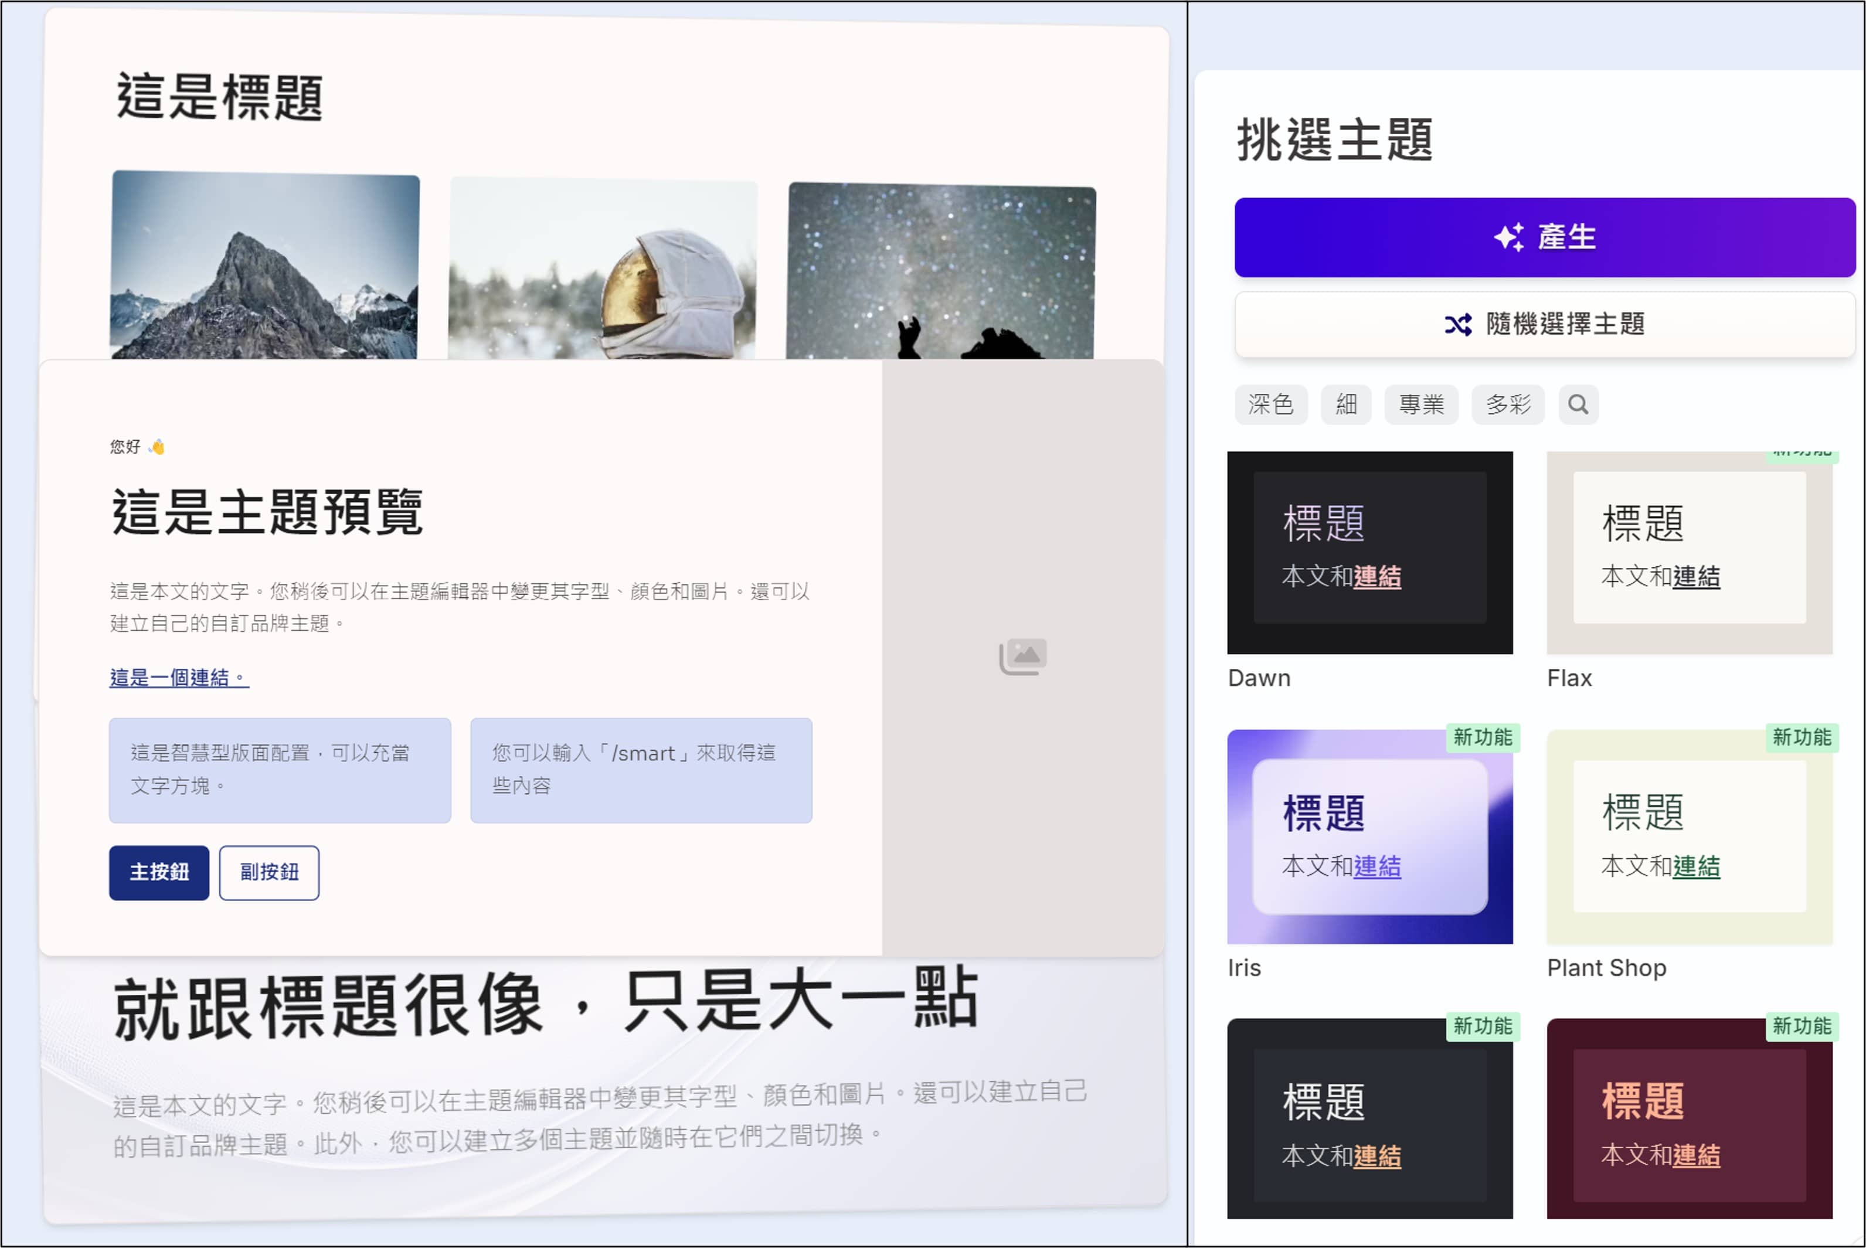Select the dark charcoal theme with orange link
Screen dimensions: 1866x1248
(x=1369, y=1118)
